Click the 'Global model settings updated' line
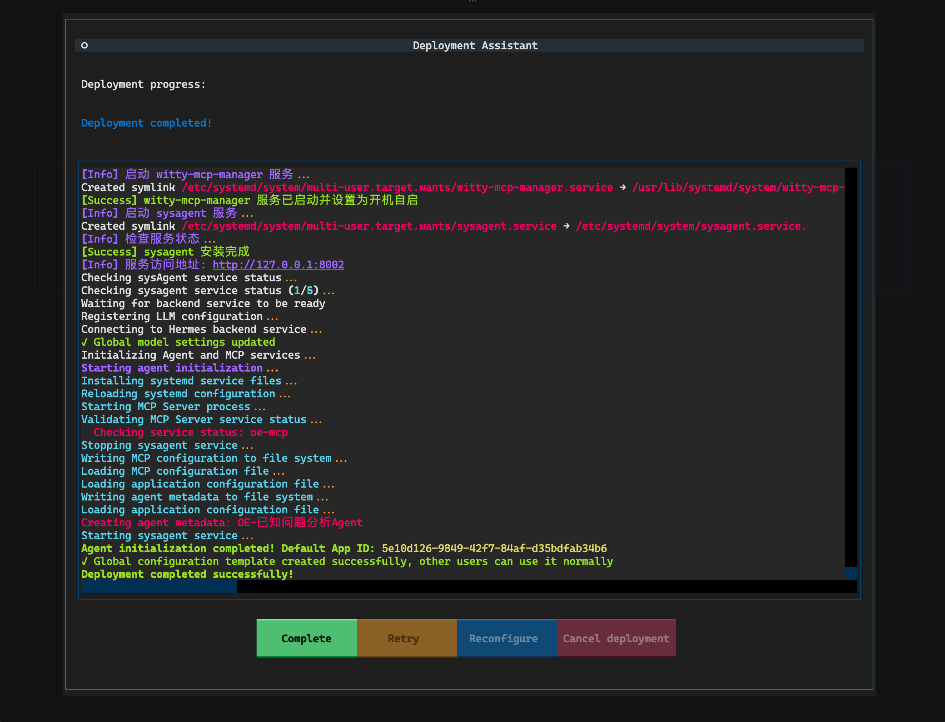The height and width of the screenshot is (722, 945). coord(178,342)
